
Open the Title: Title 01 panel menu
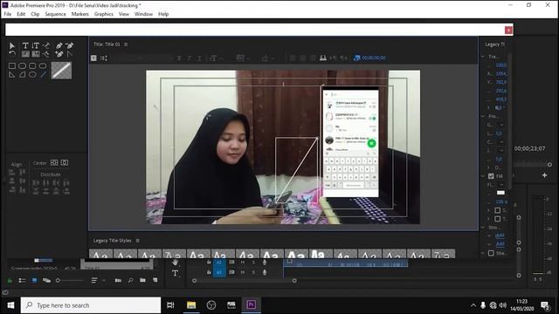pos(126,44)
